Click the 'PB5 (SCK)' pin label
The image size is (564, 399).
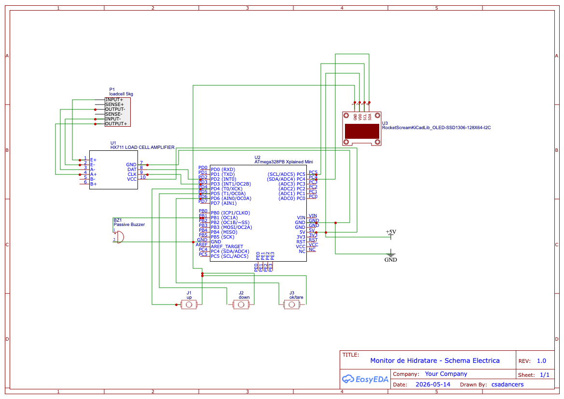click(x=222, y=237)
